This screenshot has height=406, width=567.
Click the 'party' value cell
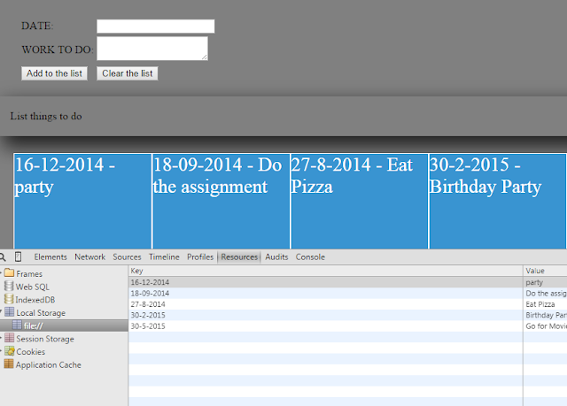[x=545, y=282]
